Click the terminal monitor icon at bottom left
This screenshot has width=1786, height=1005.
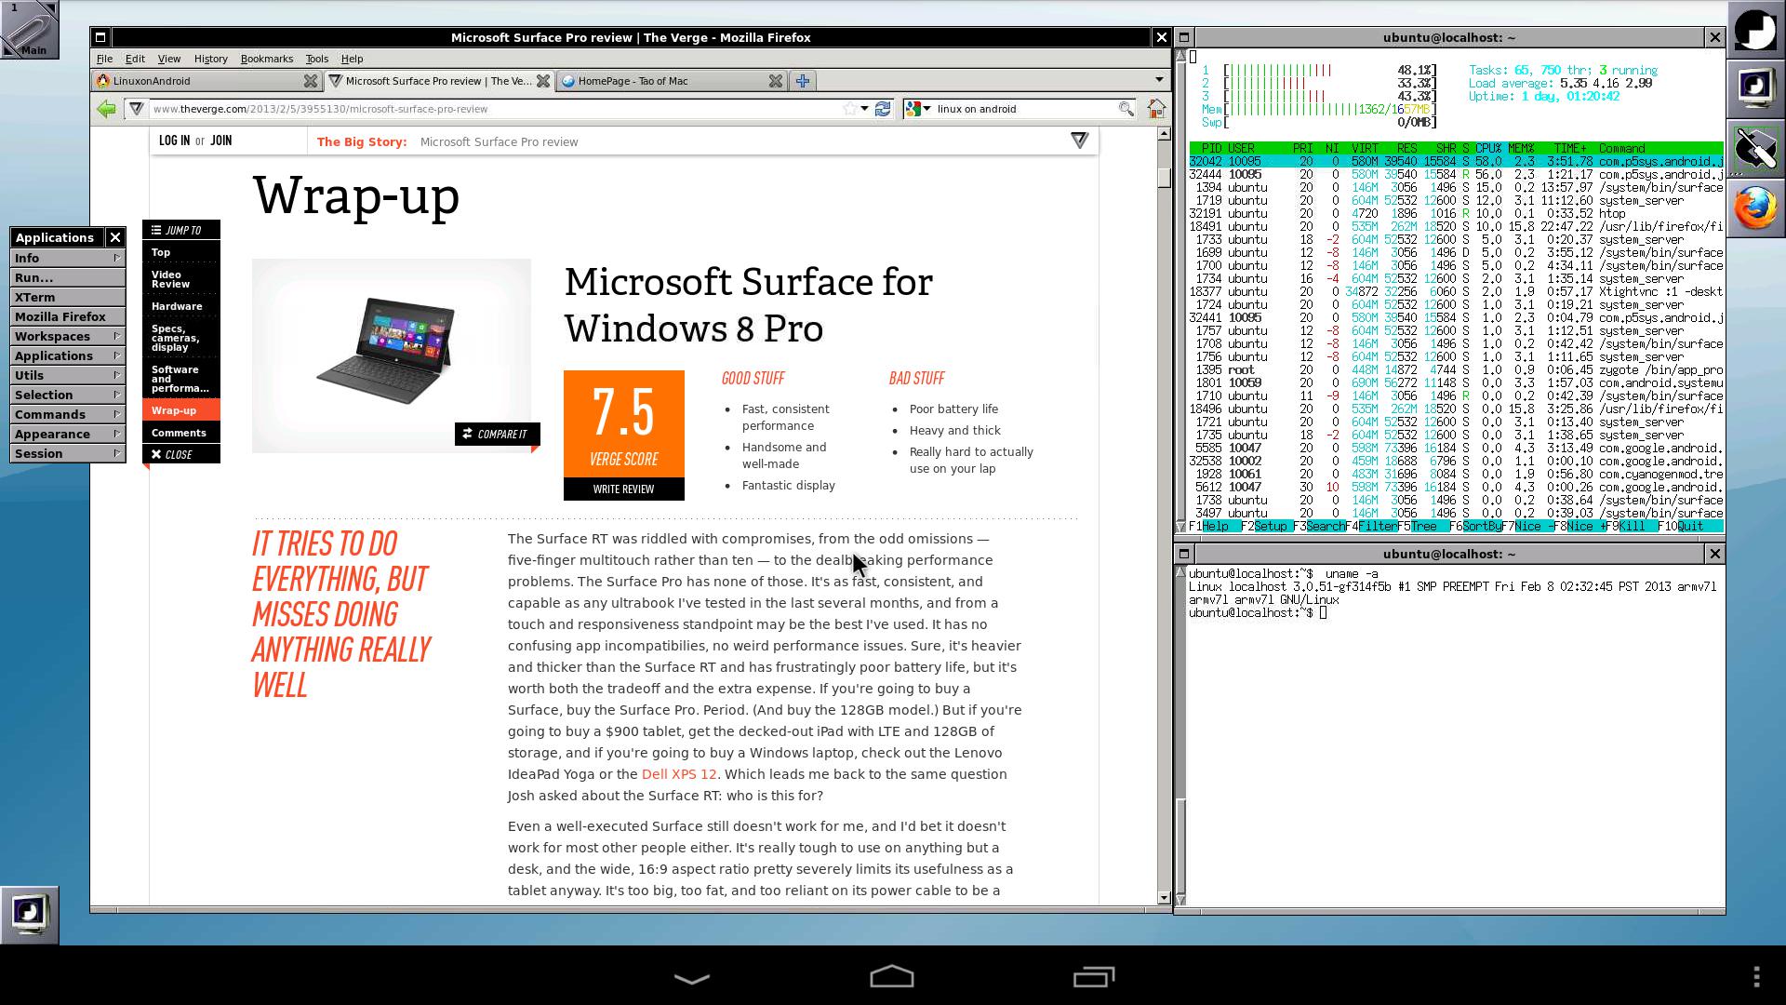(x=30, y=914)
